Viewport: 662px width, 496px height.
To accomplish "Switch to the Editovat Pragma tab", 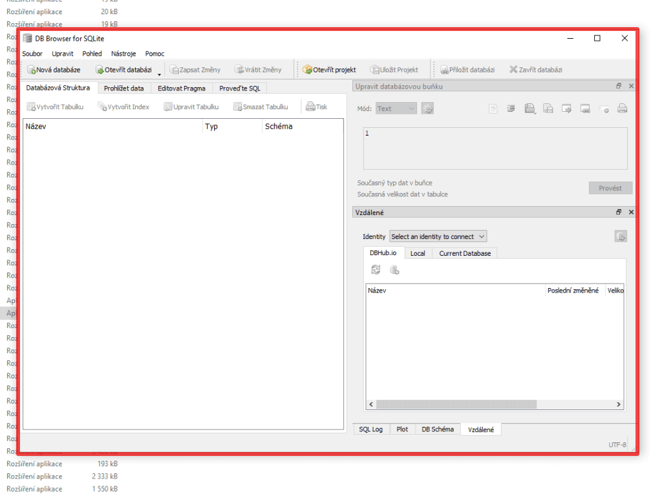I will click(182, 88).
